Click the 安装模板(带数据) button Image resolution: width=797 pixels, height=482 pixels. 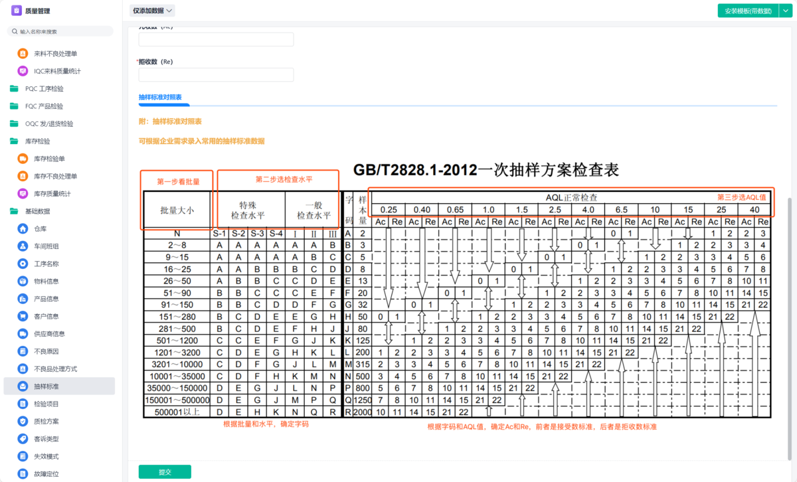pos(747,11)
